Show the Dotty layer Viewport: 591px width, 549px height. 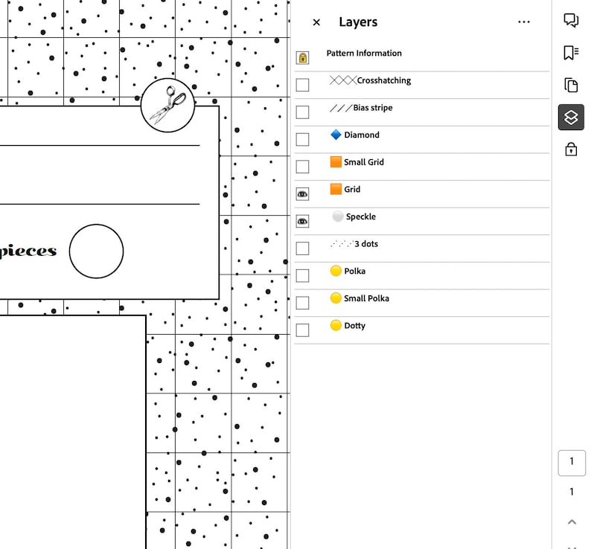[302, 330]
